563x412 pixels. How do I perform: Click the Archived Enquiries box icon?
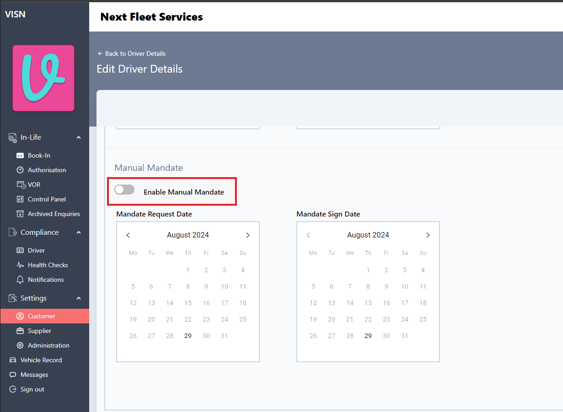(x=20, y=214)
